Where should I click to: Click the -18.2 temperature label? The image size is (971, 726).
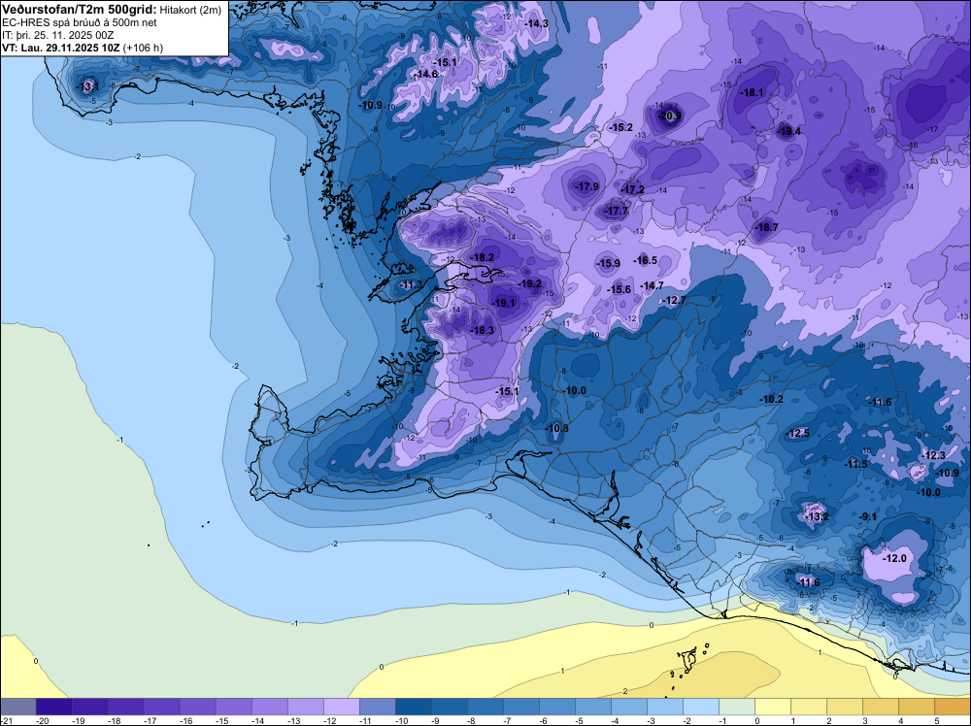click(482, 257)
